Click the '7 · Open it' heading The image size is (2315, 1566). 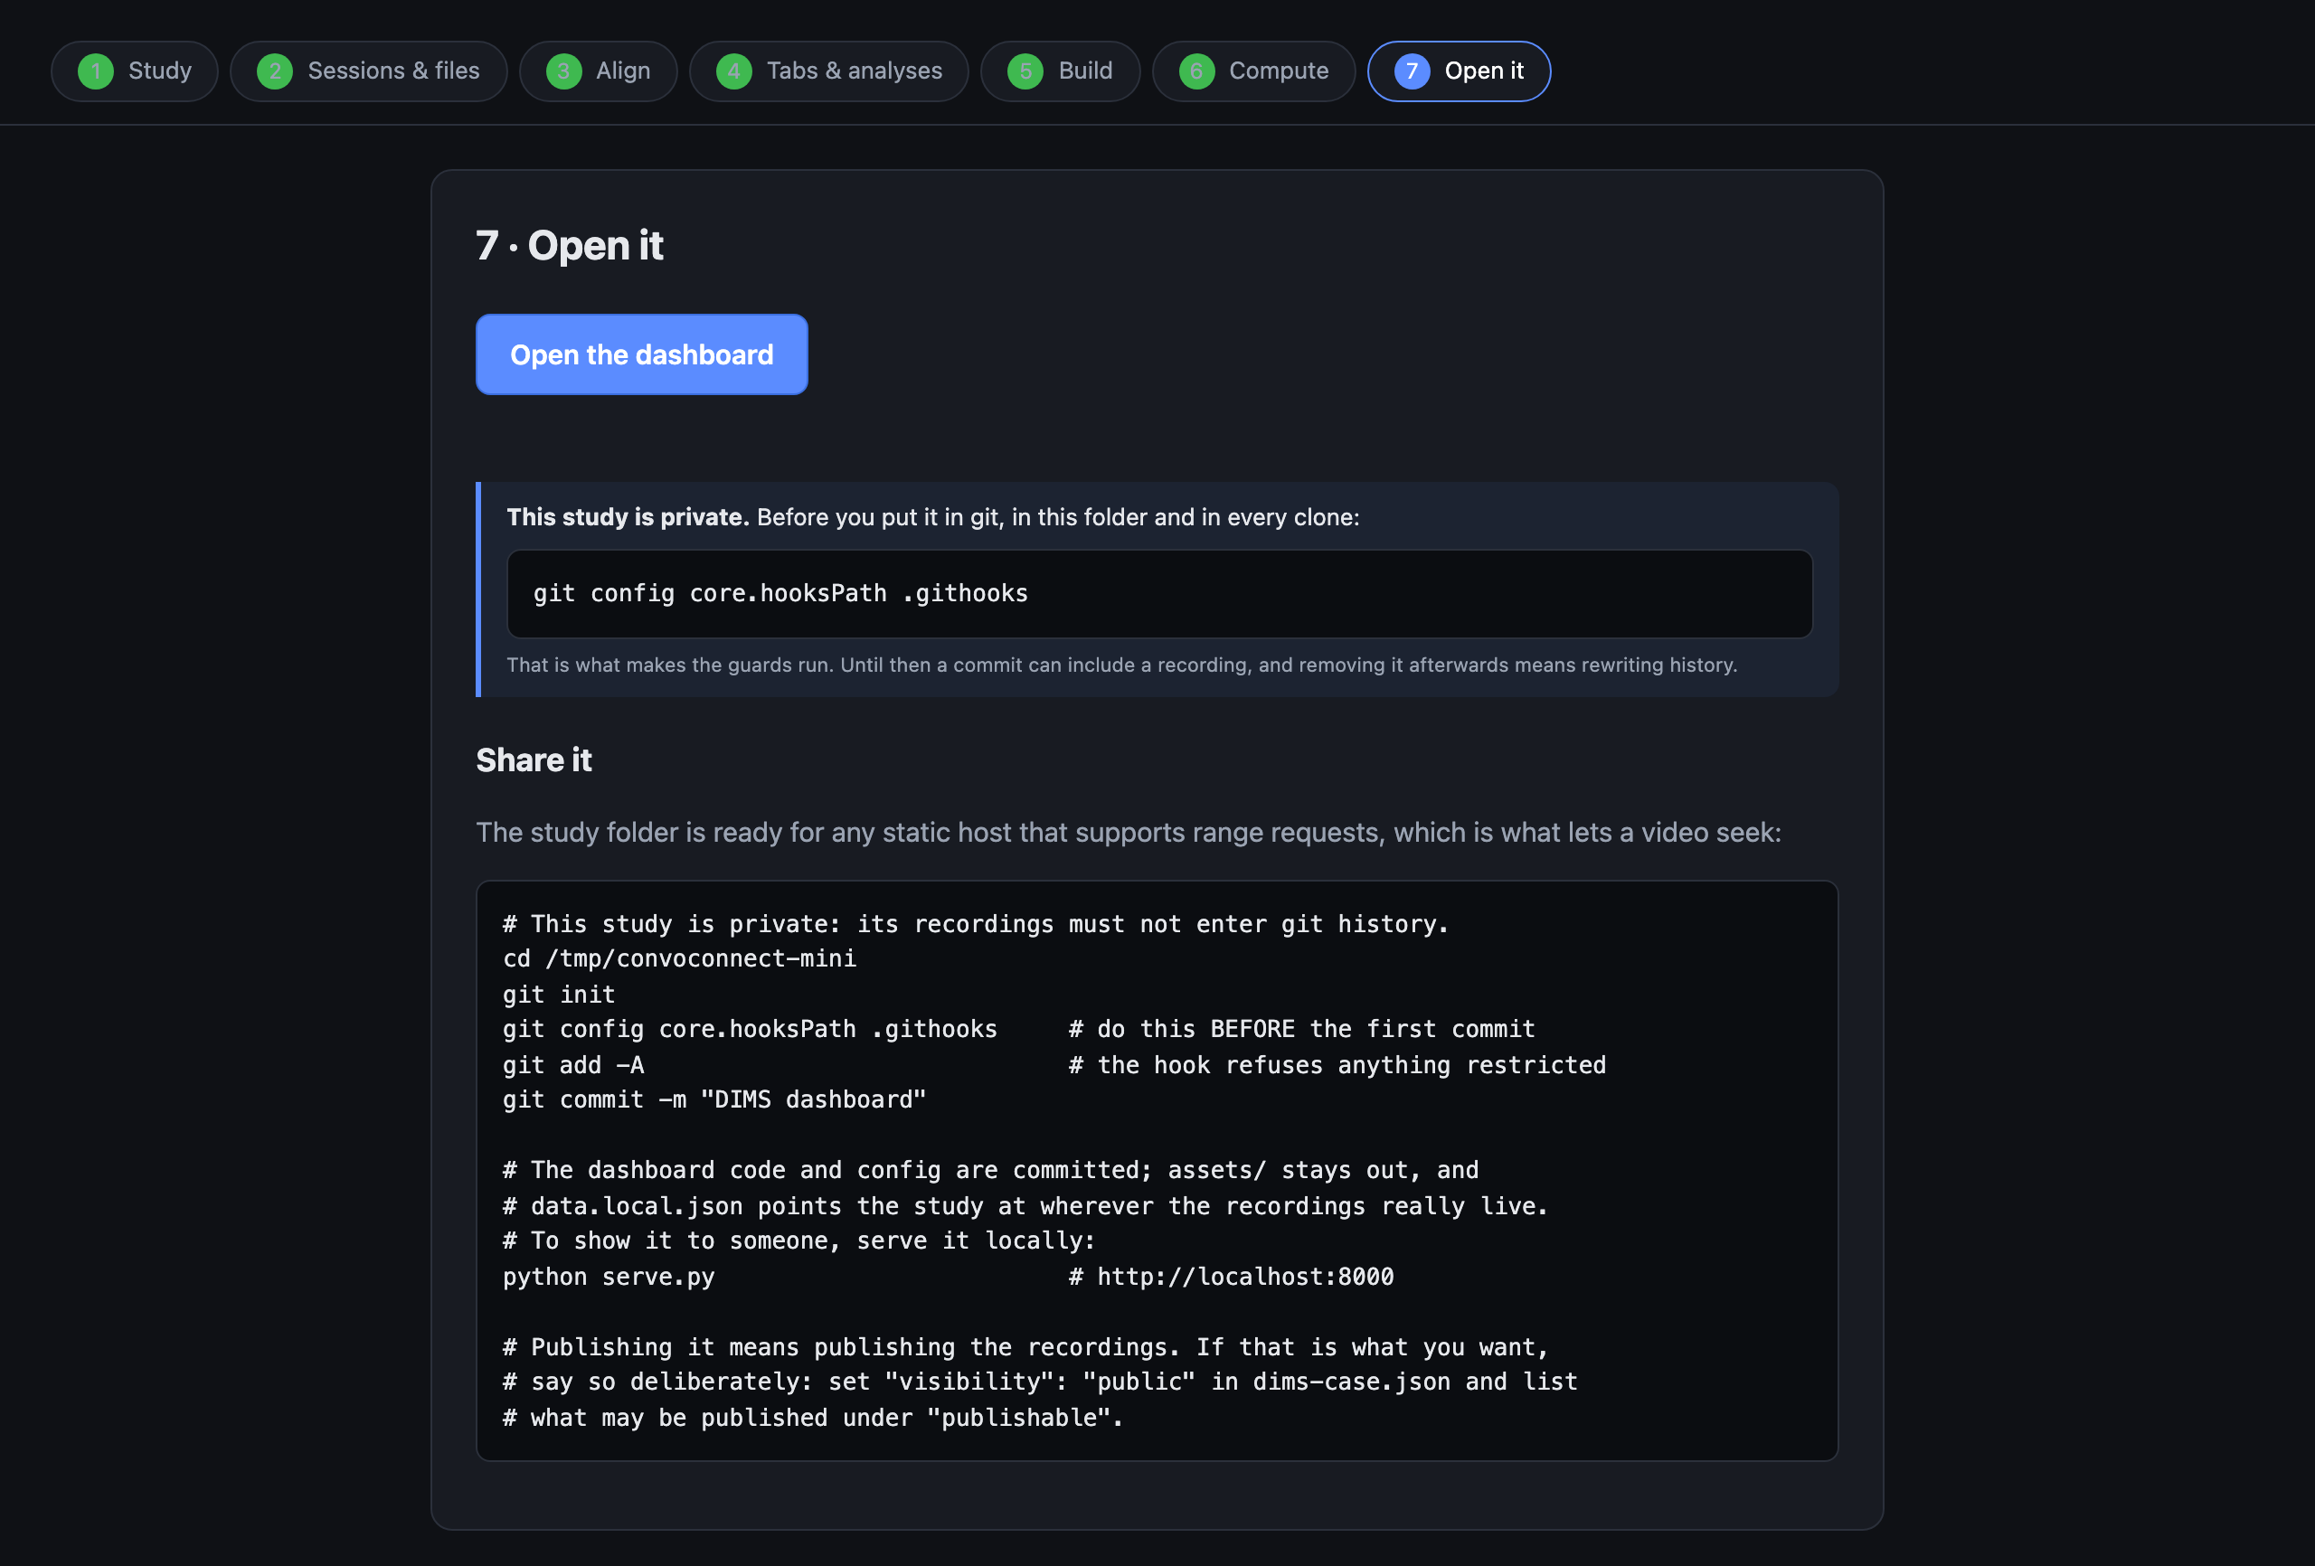(570, 245)
